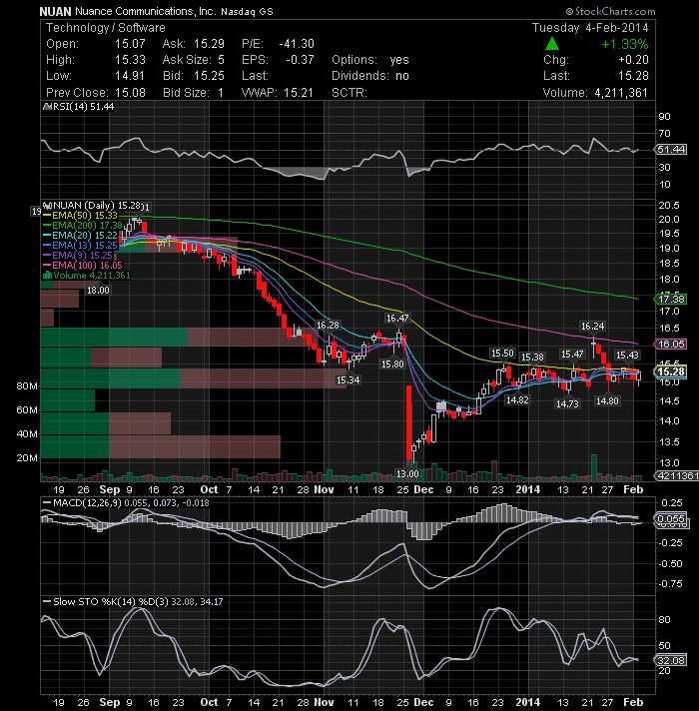Click the MACD(12,26,9) indicator label
Image resolution: width=699 pixels, height=711 pixels.
coord(87,502)
